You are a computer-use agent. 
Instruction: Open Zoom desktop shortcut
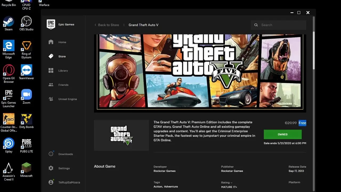pyautogui.click(x=26, y=97)
